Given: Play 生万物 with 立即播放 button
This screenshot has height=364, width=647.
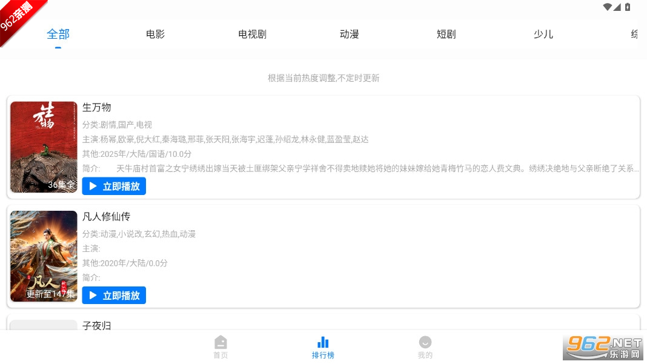Looking at the screenshot, I should pyautogui.click(x=114, y=186).
